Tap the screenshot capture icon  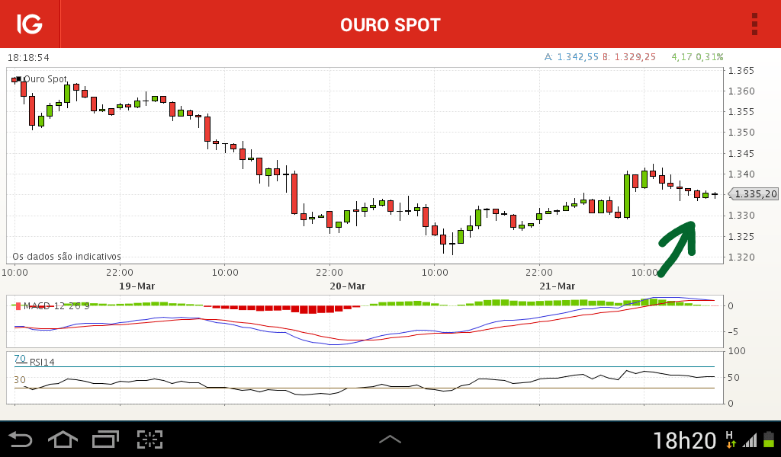tap(150, 439)
